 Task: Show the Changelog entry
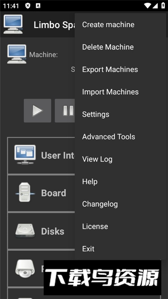click(120, 204)
